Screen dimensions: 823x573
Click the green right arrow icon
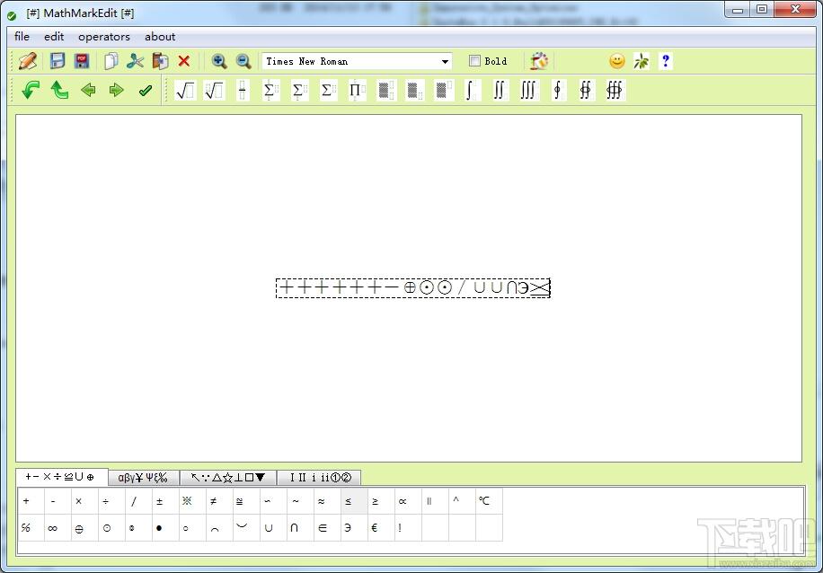click(116, 90)
